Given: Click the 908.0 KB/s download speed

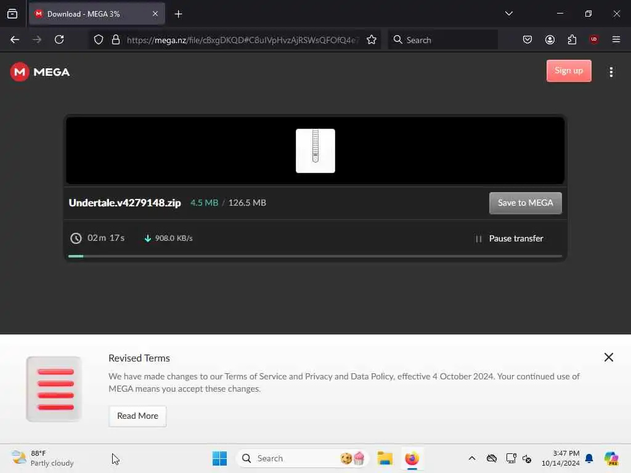Looking at the screenshot, I should (174, 238).
